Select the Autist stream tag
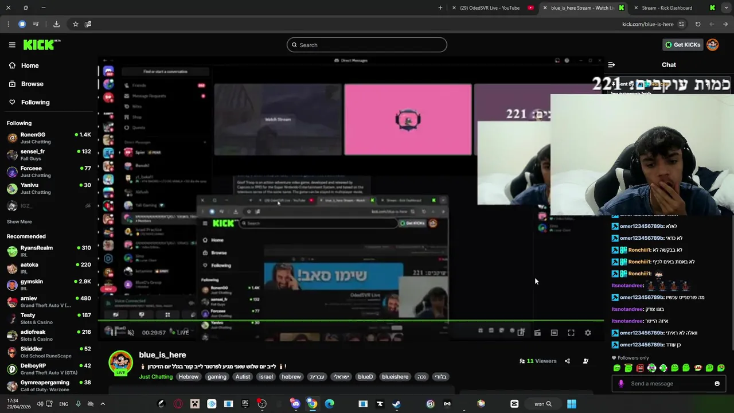This screenshot has height=413, width=734. point(243,377)
